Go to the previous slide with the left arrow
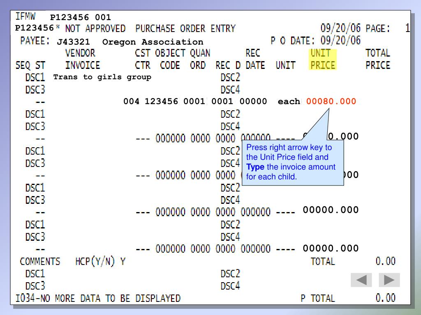 coord(361,280)
